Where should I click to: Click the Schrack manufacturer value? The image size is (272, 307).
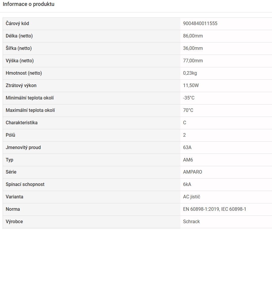pyautogui.click(x=191, y=222)
